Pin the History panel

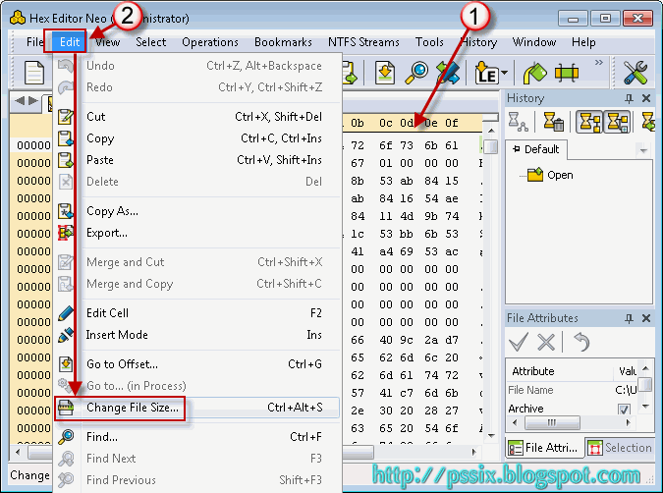[x=630, y=98]
